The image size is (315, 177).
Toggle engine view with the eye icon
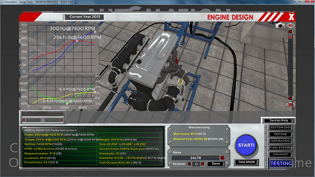pyautogui.click(x=290, y=26)
